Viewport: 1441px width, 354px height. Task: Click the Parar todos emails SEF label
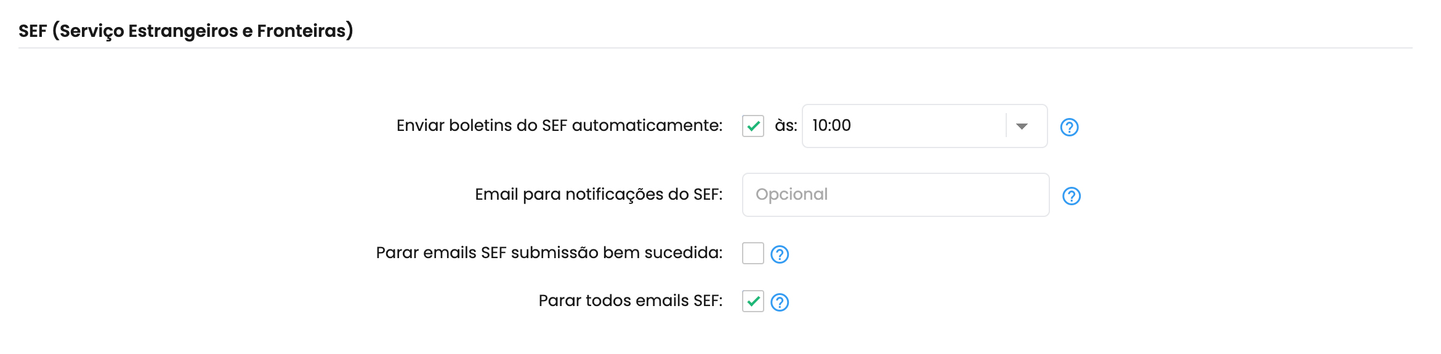pos(631,301)
